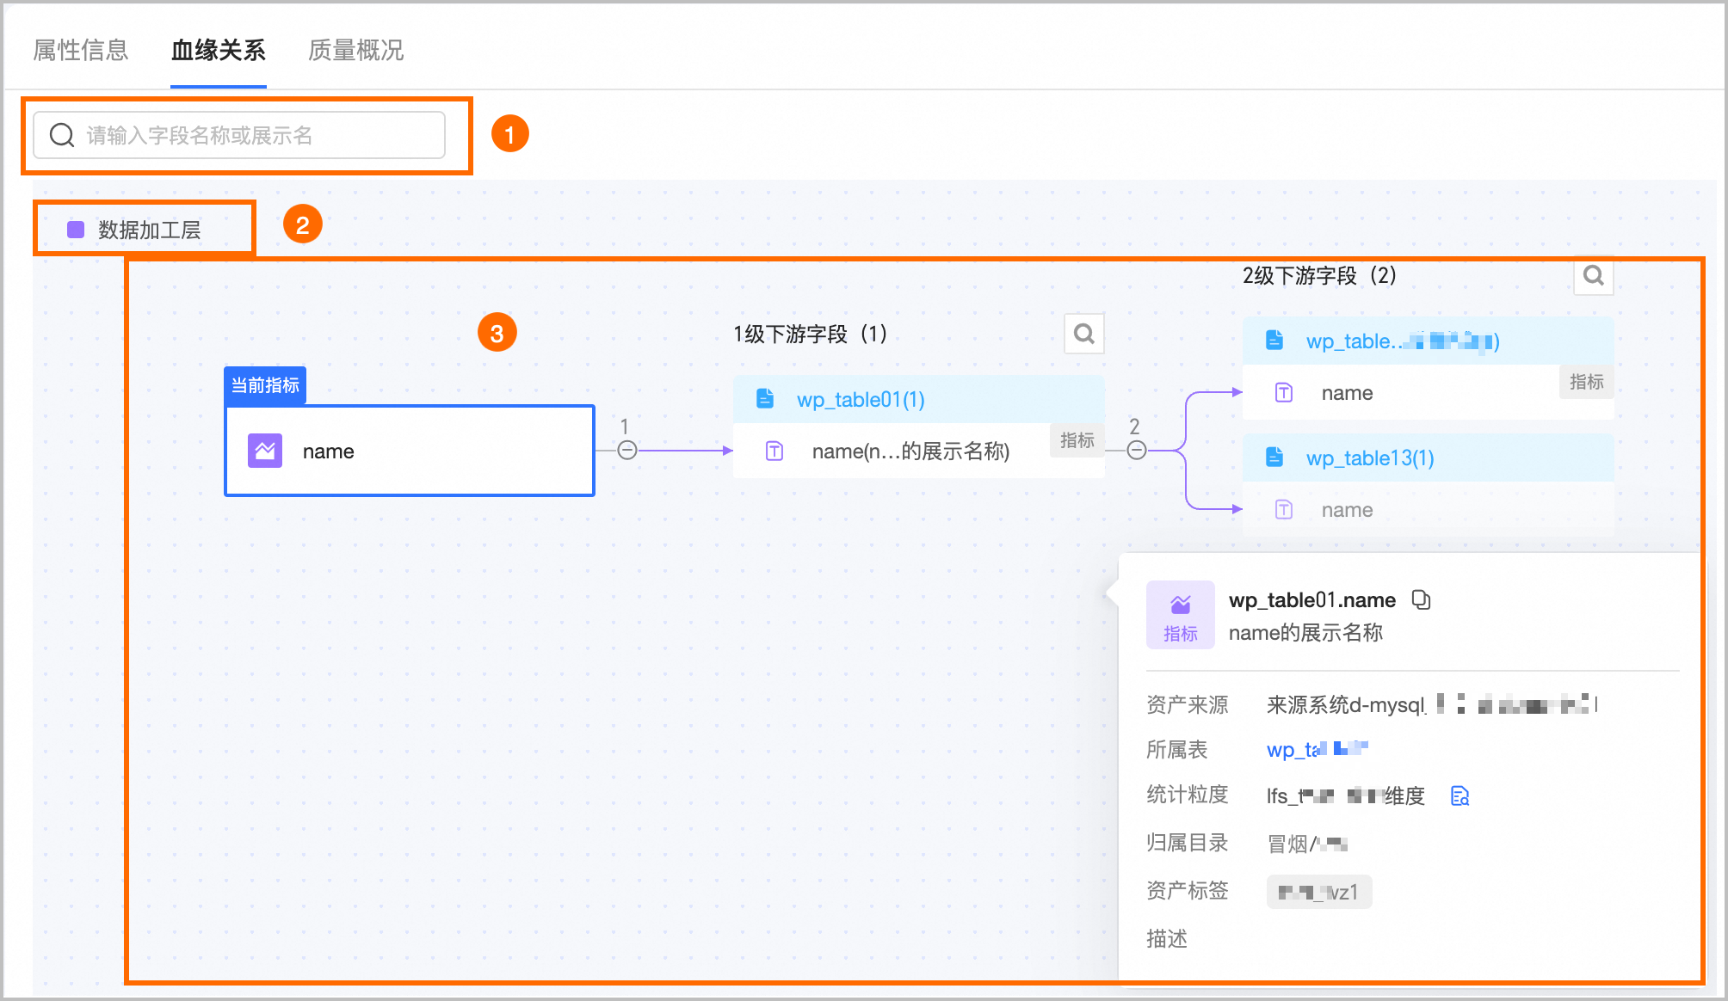Collapse level 1 downstream expander node

coord(627,450)
